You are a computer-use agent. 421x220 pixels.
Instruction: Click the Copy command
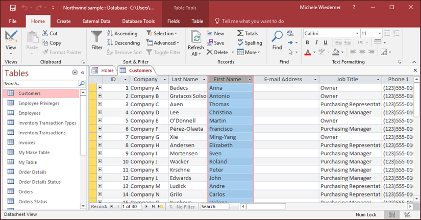tap(52, 43)
